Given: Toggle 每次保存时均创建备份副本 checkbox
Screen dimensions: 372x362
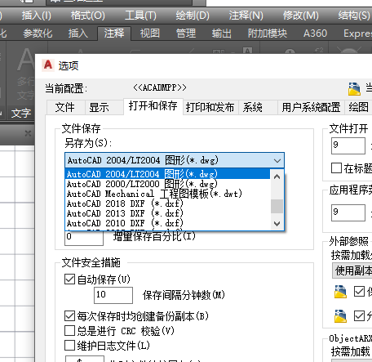Looking at the screenshot, I should coord(69,316).
